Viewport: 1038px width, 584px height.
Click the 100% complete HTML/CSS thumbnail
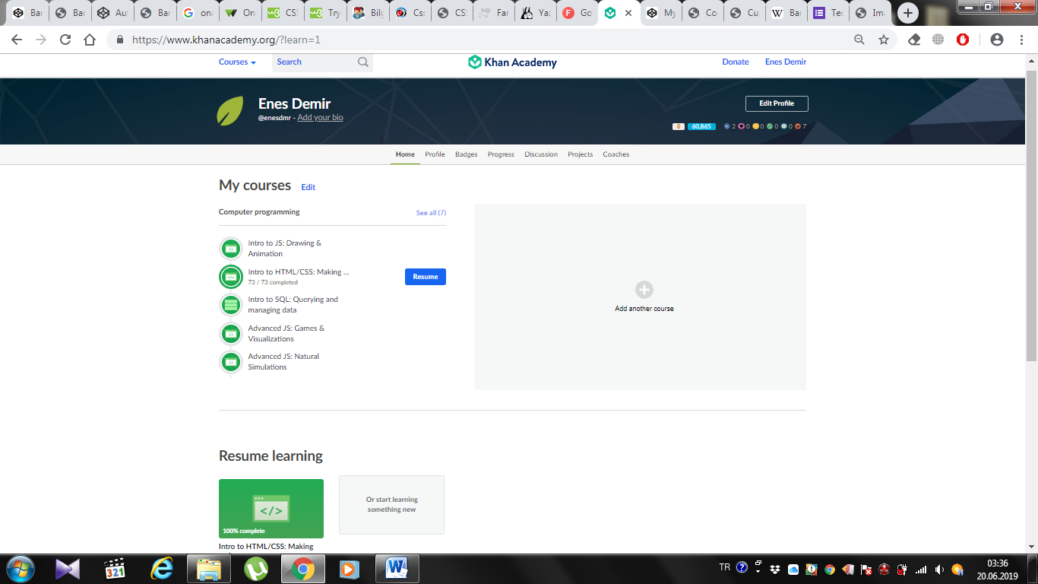point(271,509)
